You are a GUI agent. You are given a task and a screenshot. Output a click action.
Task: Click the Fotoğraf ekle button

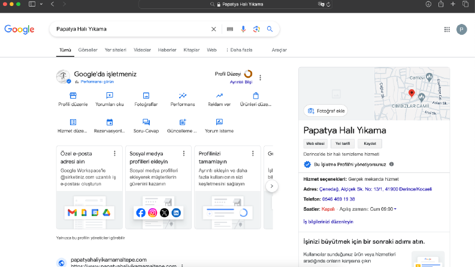(326, 111)
